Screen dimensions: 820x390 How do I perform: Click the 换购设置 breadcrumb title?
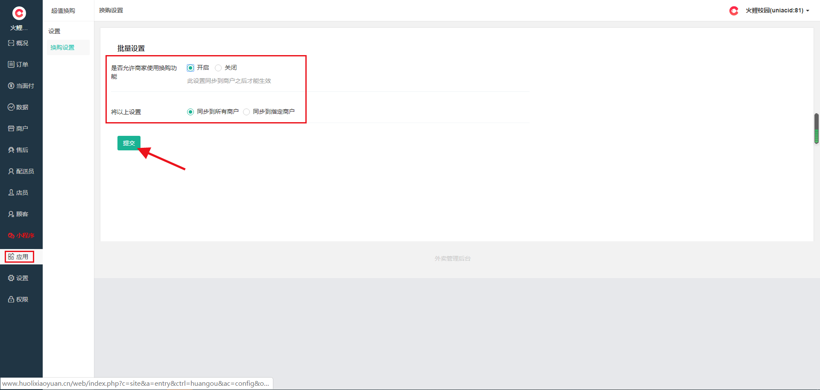111,11
